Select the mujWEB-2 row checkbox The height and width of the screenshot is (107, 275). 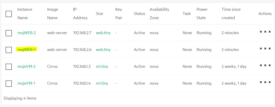[9, 33]
